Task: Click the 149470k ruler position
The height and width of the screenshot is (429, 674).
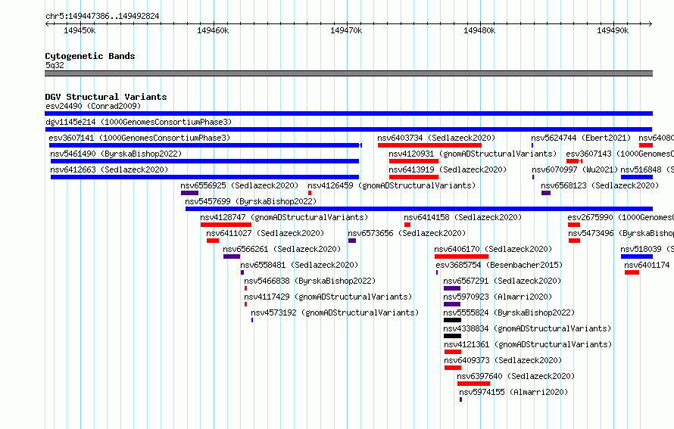Action: click(346, 30)
